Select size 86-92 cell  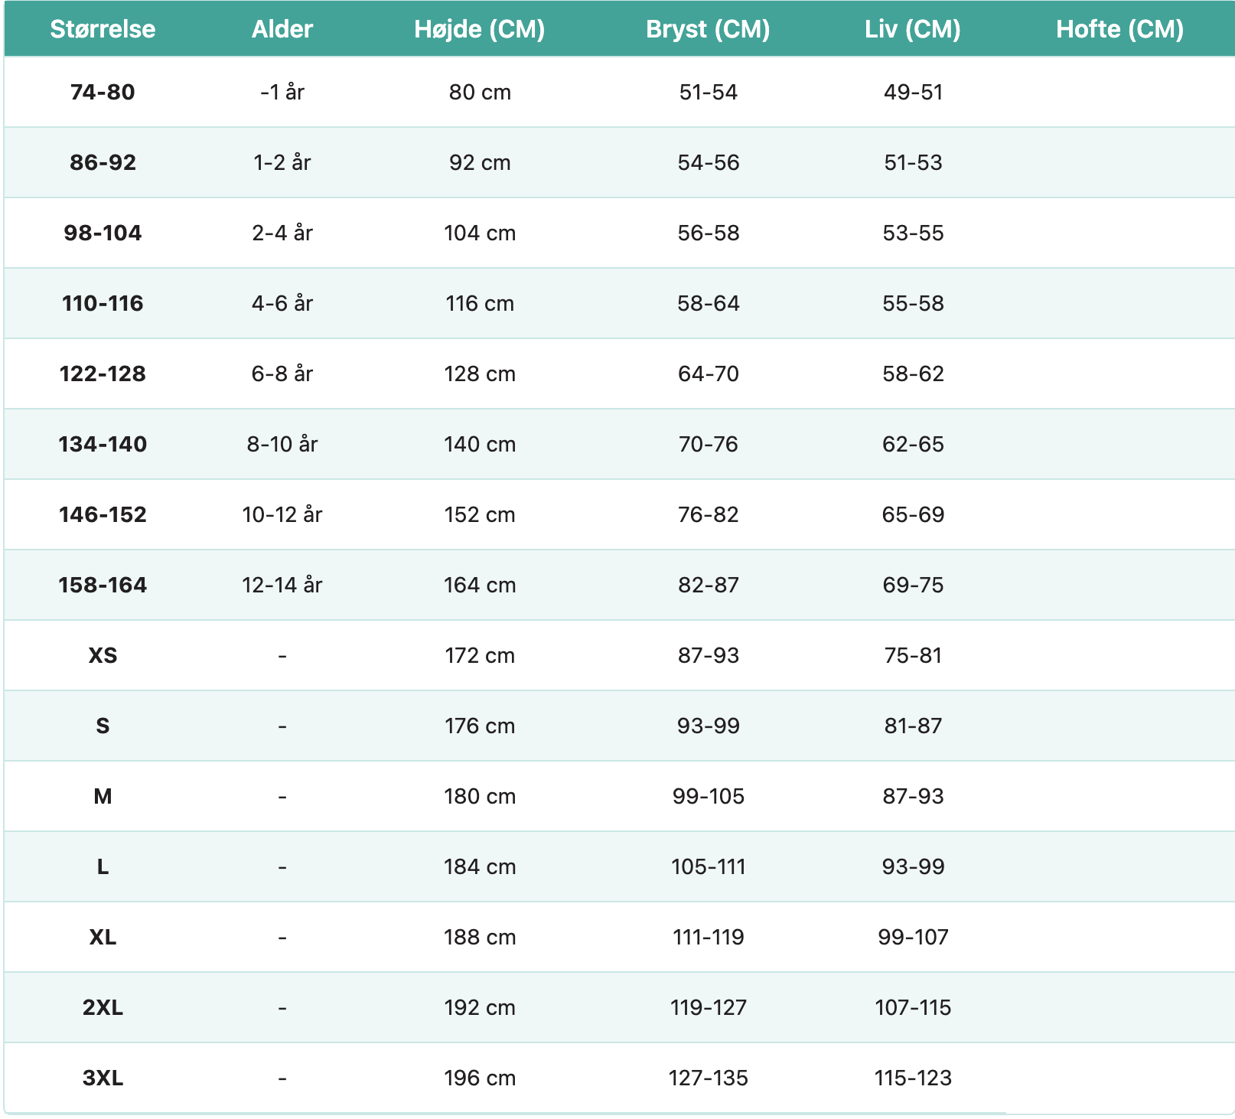click(x=103, y=162)
